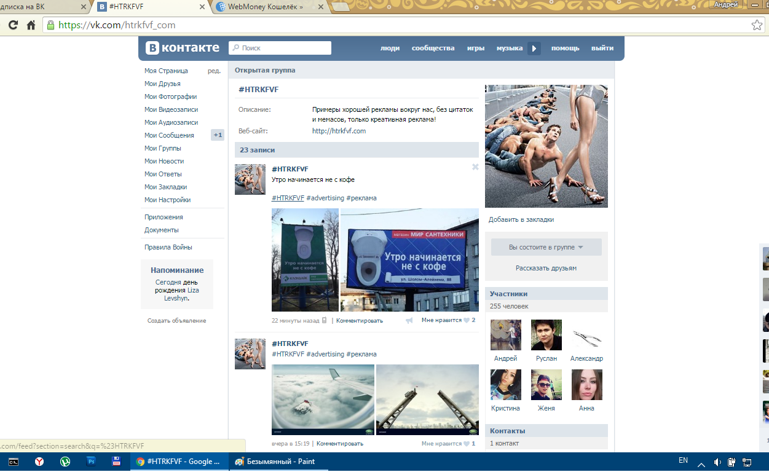The width and height of the screenshot is (769, 472).
Task: Reload the page with browser refresh icon
Action: (13, 25)
